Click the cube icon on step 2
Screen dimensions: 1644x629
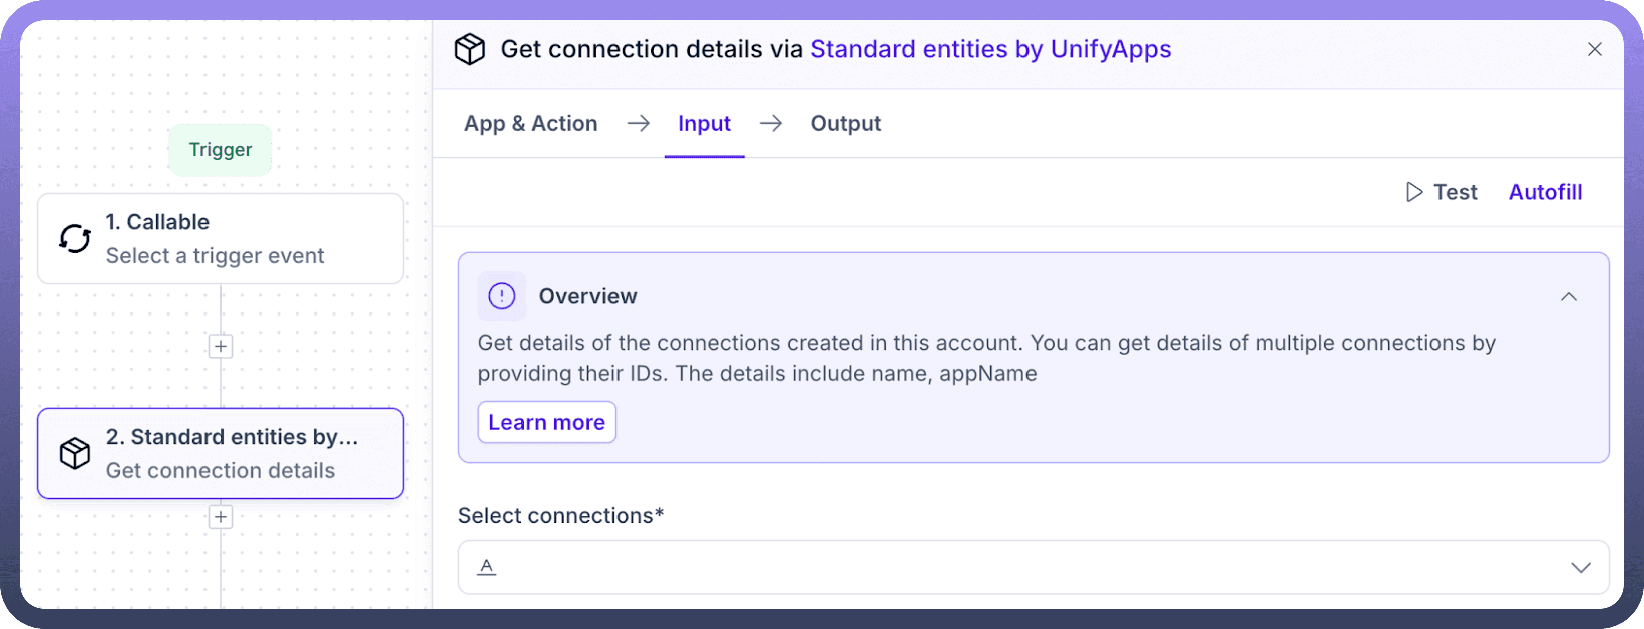coord(75,453)
